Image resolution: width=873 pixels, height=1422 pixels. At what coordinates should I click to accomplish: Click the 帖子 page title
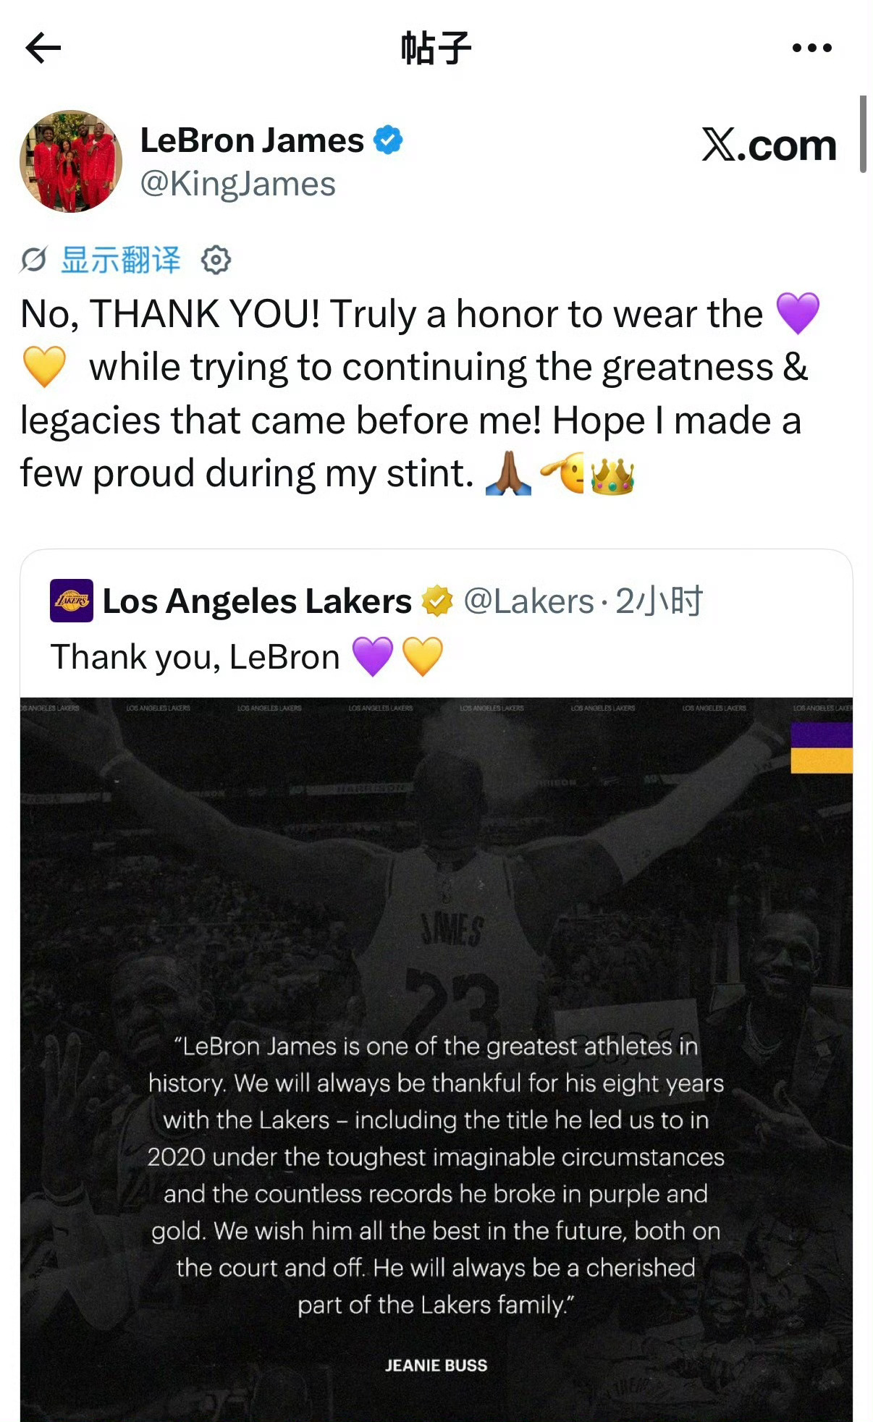(x=436, y=48)
